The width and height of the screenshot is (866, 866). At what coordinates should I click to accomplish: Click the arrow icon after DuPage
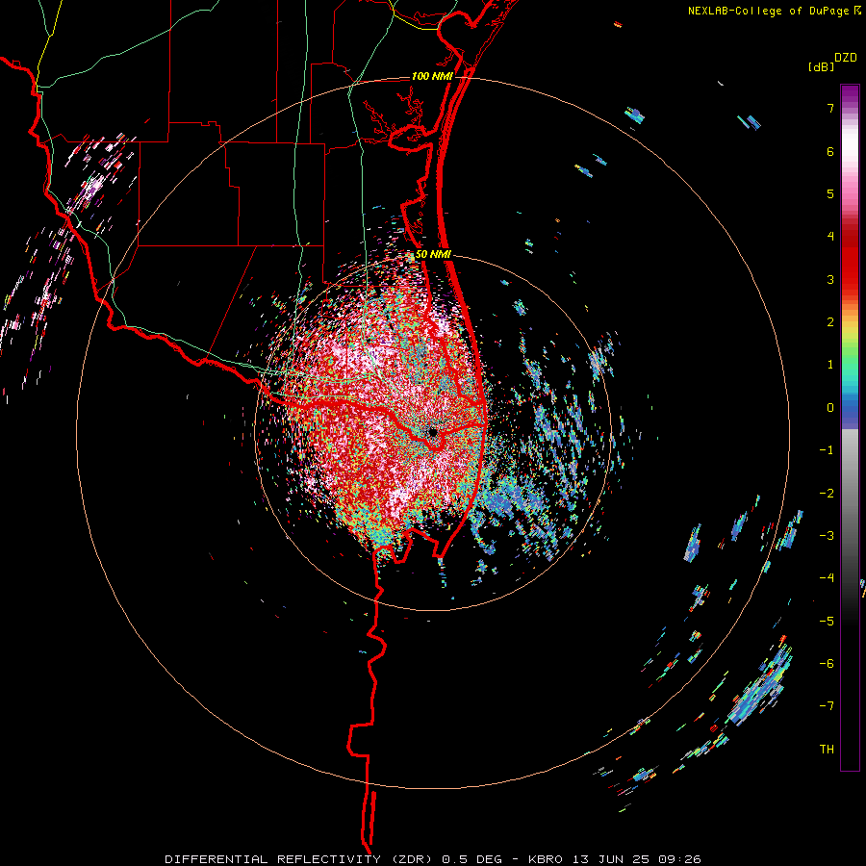pos(857,11)
